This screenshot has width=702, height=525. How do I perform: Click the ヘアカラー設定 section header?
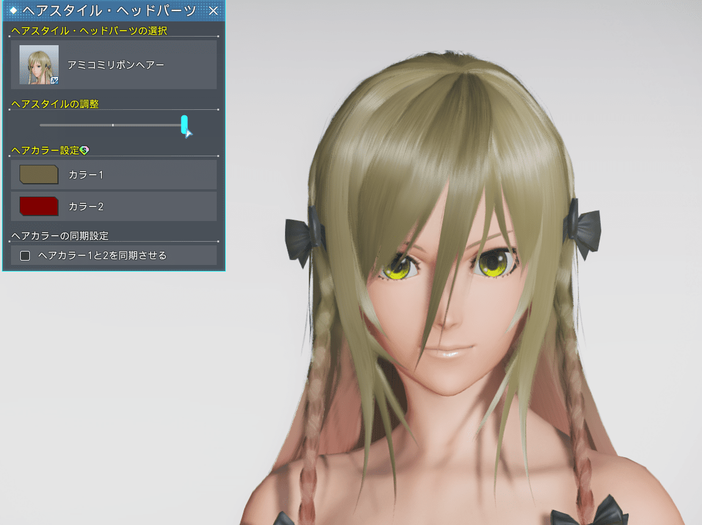coord(45,150)
